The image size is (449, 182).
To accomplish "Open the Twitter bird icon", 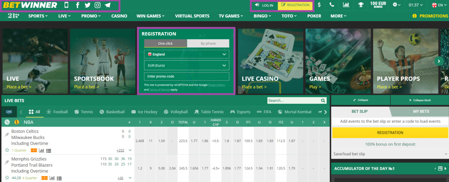I will [x=87, y=5].
